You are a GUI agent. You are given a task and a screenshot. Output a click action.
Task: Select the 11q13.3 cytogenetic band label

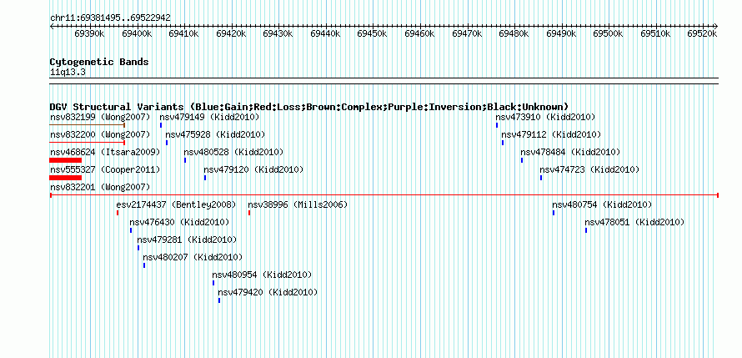[68, 72]
